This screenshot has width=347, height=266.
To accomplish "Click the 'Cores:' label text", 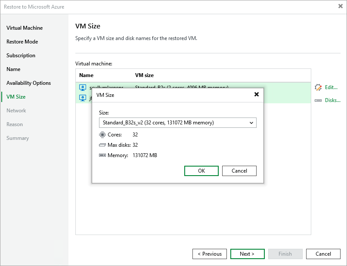I will click(x=115, y=135).
